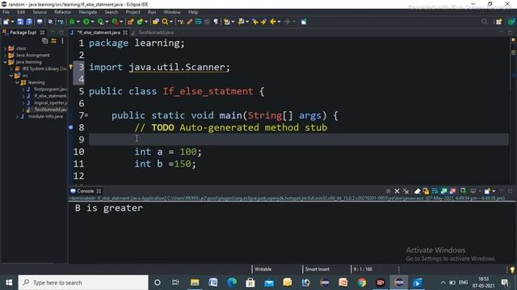The image size is (517, 290).
Task: Click the Collapse All icon in Package Explorer
Action: coord(45,41)
